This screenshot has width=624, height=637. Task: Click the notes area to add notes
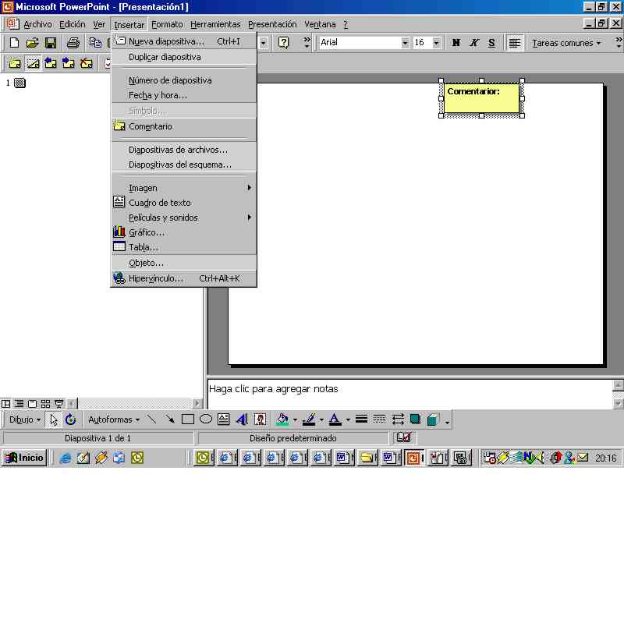pos(406,392)
